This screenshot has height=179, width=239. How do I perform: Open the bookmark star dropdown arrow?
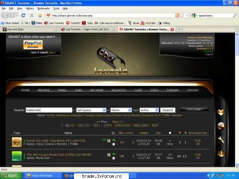point(187,15)
